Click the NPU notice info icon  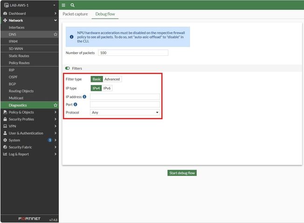[71, 37]
